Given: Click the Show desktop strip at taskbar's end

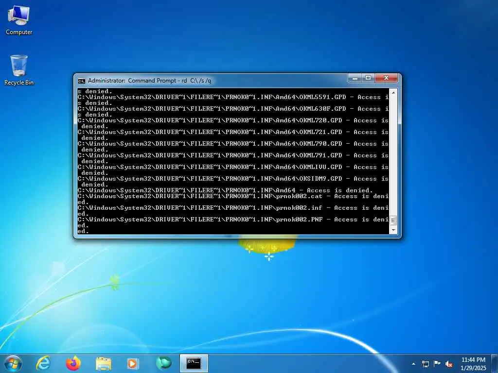Looking at the screenshot, I should tap(495, 363).
